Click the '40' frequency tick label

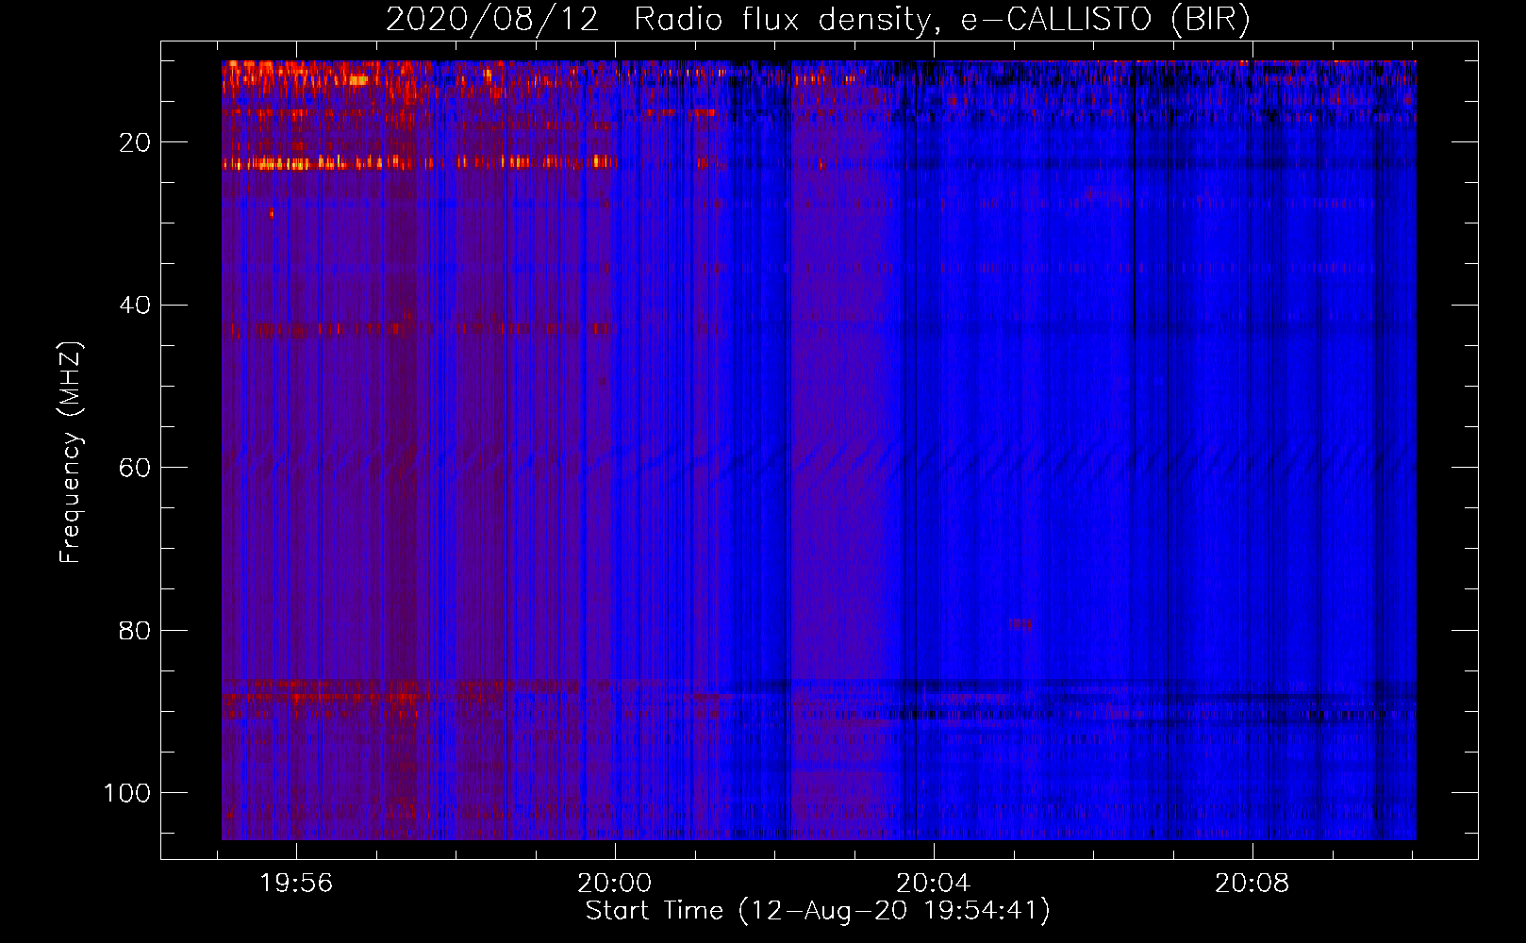(x=135, y=305)
